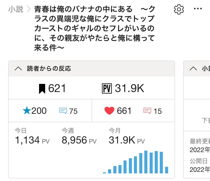Viewport: 210px width, 181px height.
Task: Click the last short bar in chart
Action: [x=167, y=170]
